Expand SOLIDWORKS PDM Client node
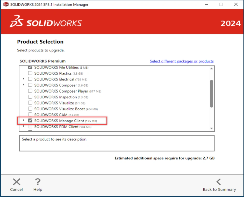 [24, 126]
